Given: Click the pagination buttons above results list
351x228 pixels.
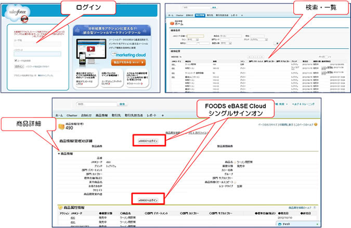Looking at the screenshot, I should coord(255,57).
